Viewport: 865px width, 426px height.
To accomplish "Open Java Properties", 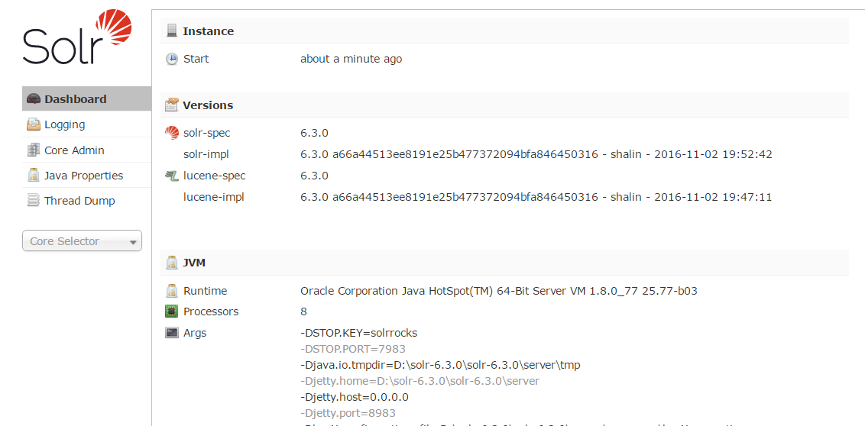I will point(86,176).
